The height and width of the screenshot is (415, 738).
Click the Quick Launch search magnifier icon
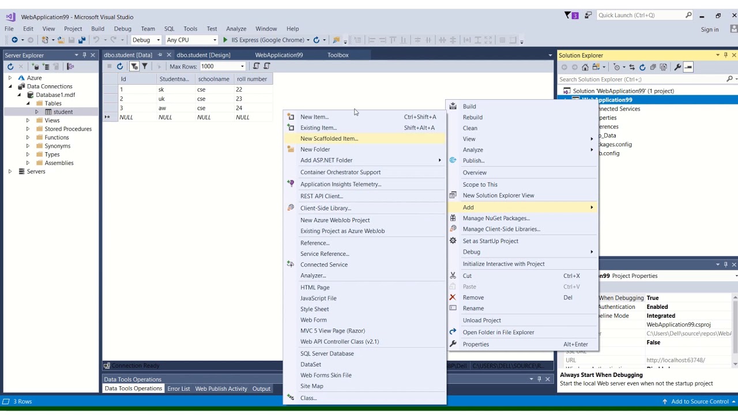[x=688, y=15]
